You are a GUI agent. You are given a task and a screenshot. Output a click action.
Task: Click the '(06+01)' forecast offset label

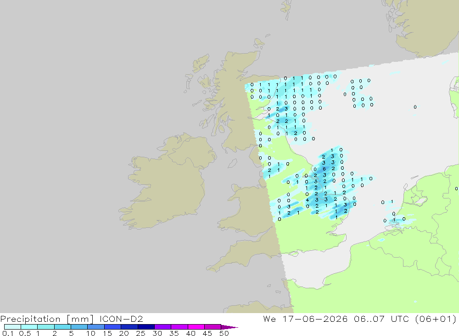point(436,319)
